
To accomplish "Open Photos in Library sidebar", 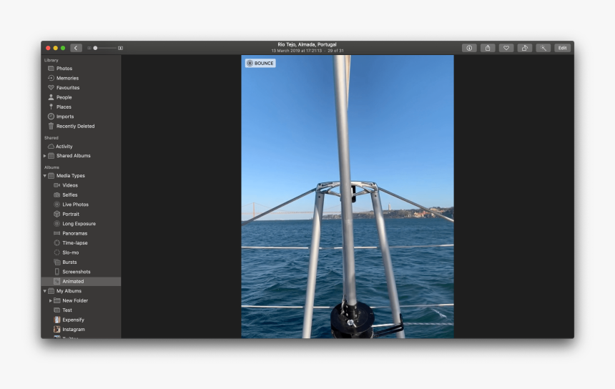I will (x=81, y=68).
